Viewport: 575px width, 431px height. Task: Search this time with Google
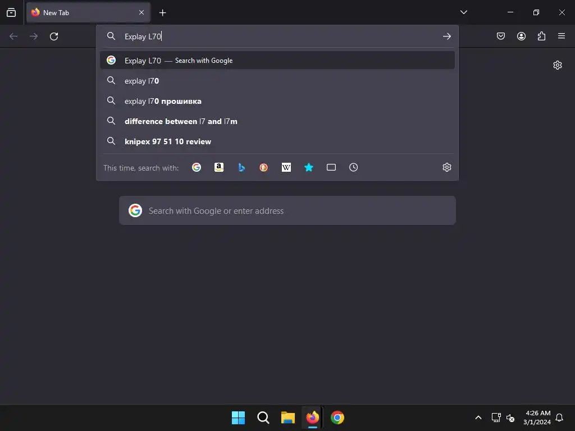pos(197,167)
